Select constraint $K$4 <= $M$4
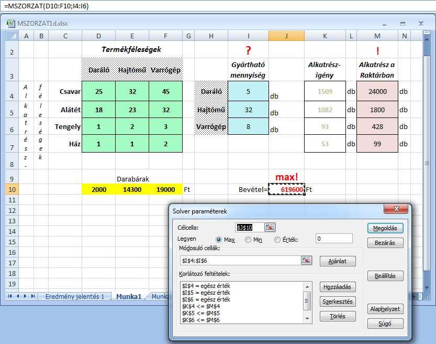Viewport: 436px width, 344px height. coord(201,306)
